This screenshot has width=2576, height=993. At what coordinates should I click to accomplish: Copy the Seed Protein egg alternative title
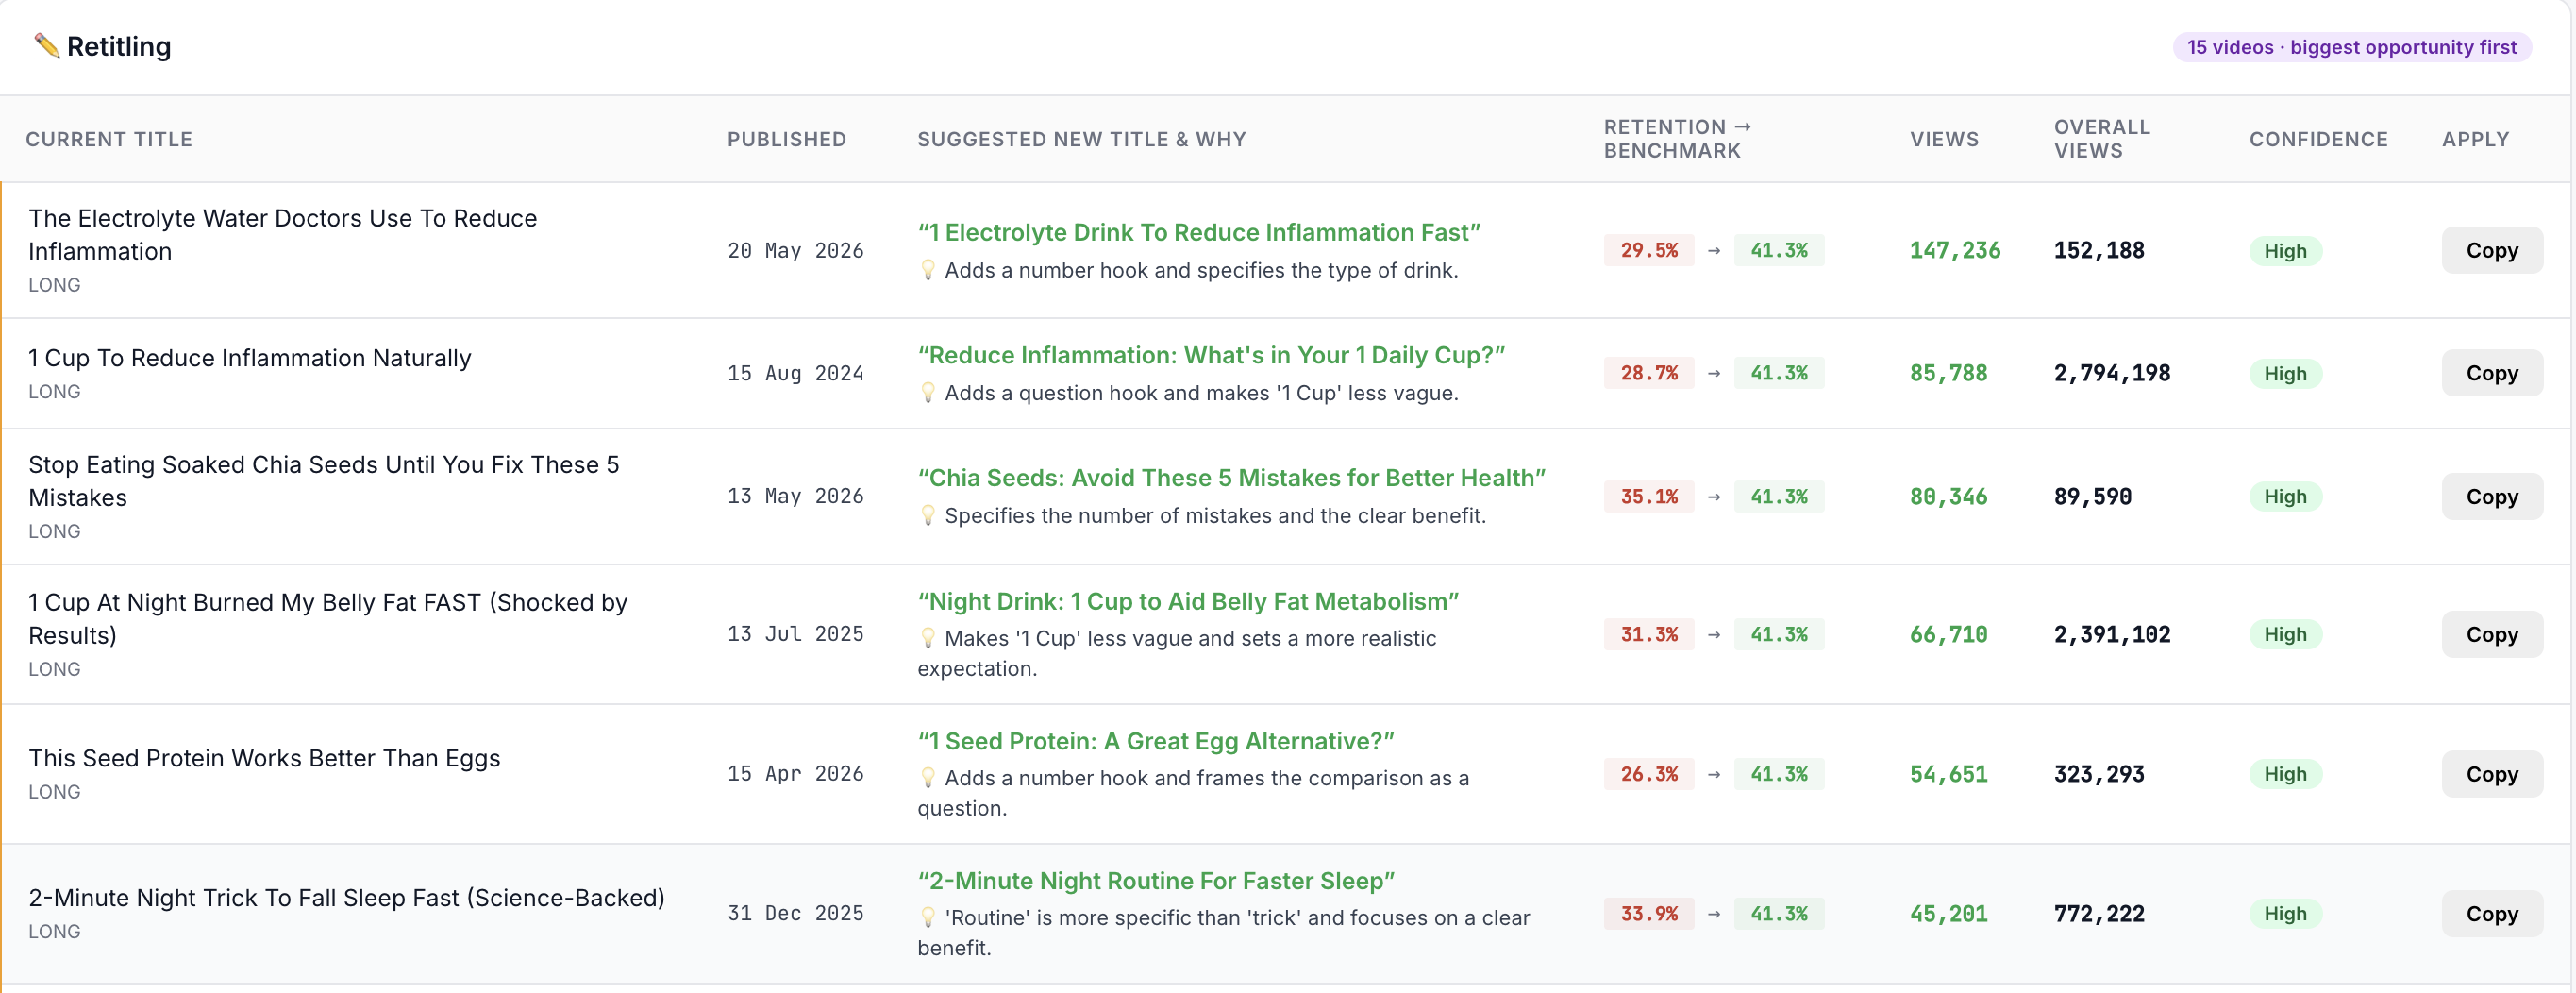tap(2491, 774)
